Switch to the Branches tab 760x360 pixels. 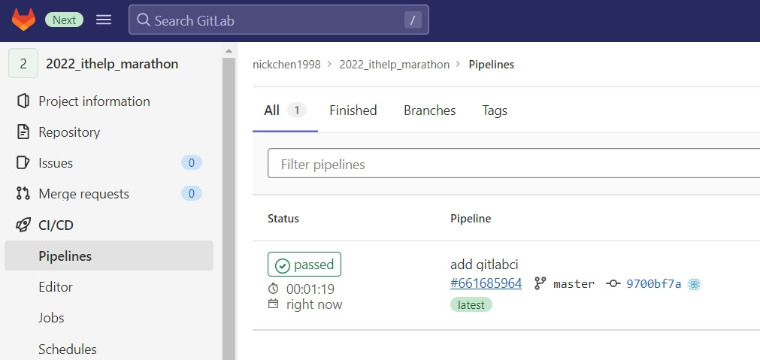[x=429, y=110]
